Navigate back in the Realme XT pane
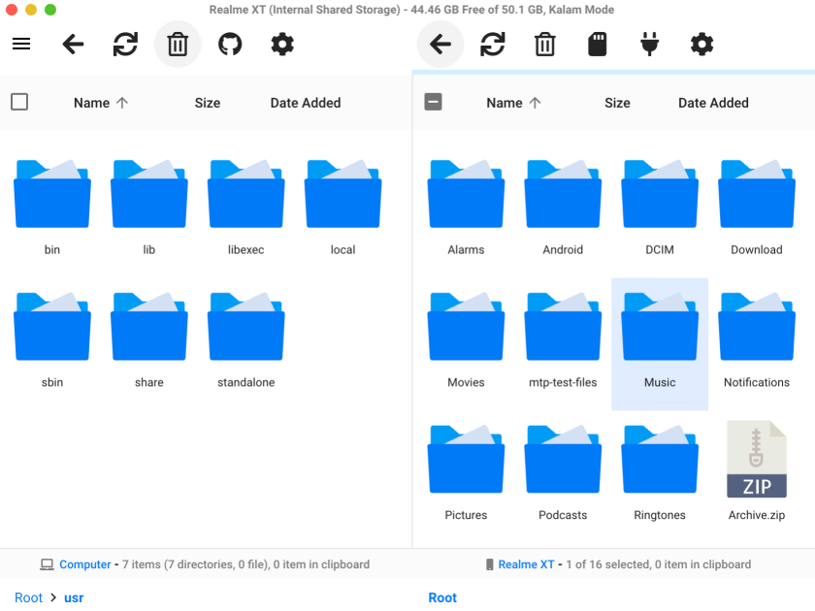Viewport: 815px width, 611px height. 440,44
